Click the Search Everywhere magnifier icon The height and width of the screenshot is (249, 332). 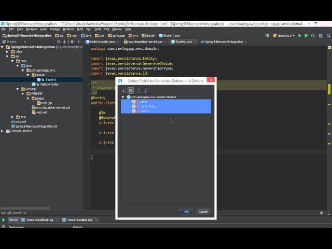328,36
